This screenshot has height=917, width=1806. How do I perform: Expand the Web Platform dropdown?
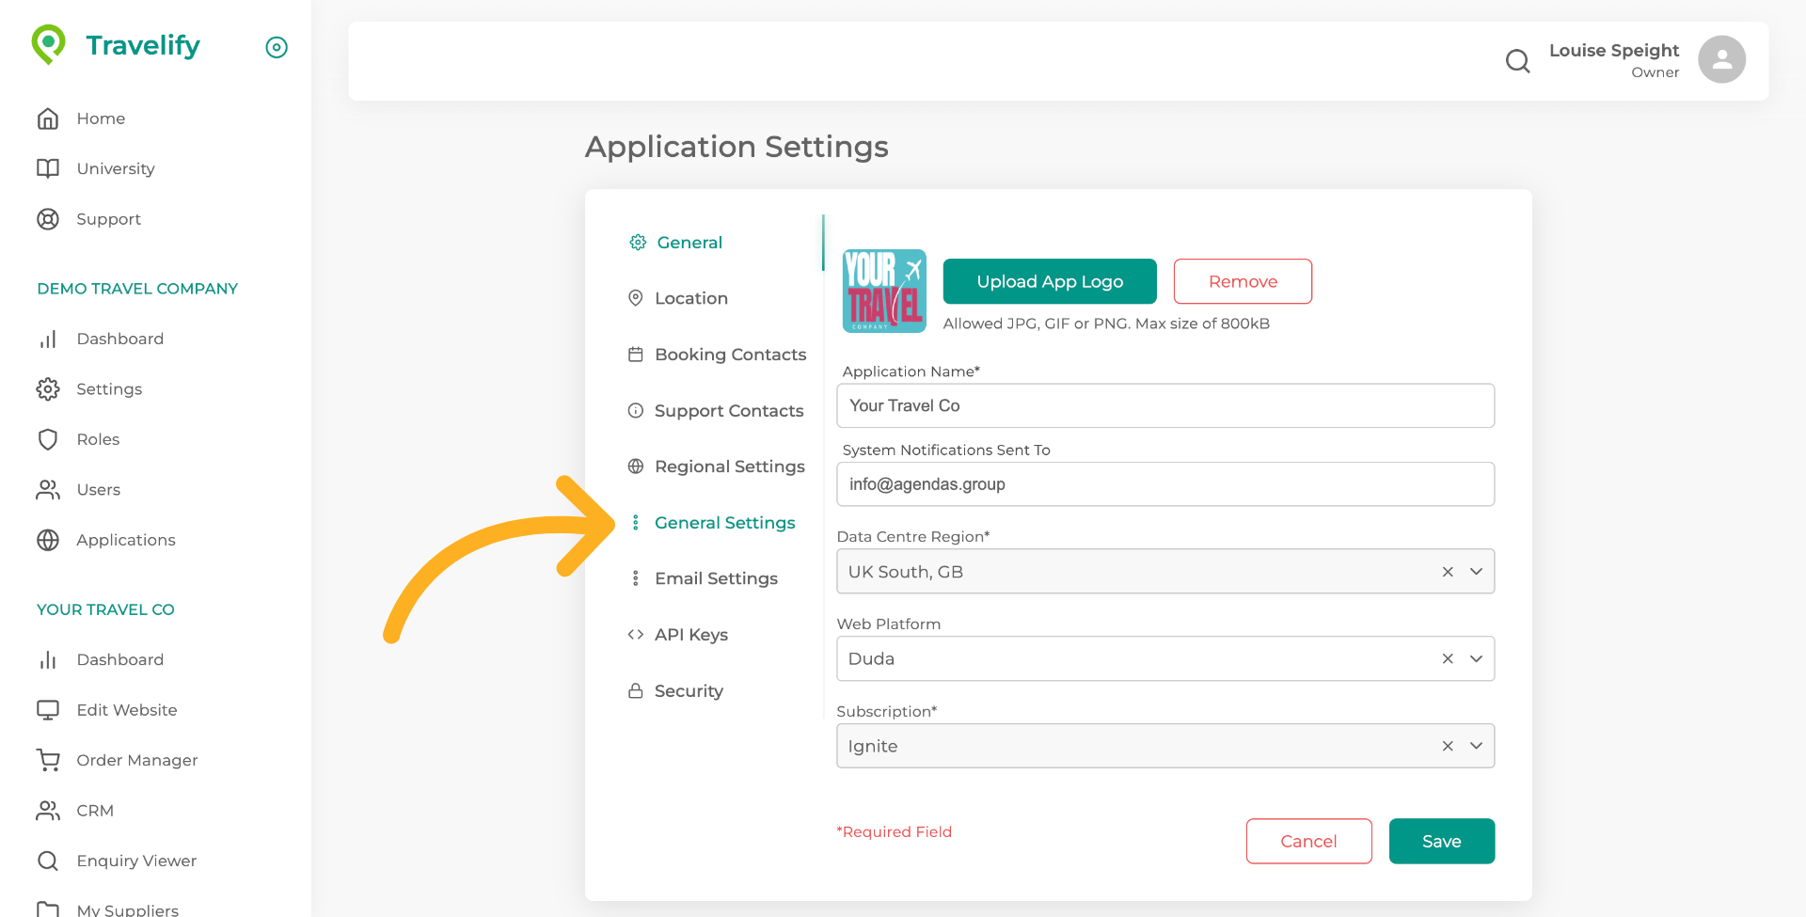click(x=1475, y=658)
